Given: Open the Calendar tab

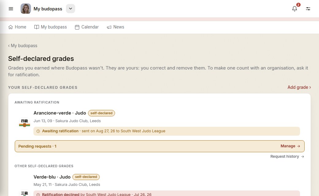Looking at the screenshot, I should click(x=87, y=27).
